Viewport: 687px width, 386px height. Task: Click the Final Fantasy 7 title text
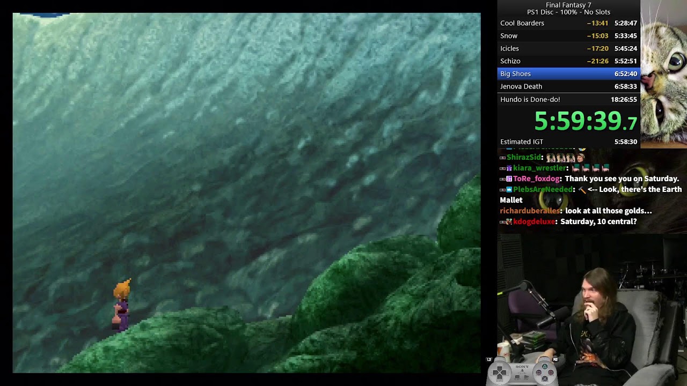pos(568,5)
